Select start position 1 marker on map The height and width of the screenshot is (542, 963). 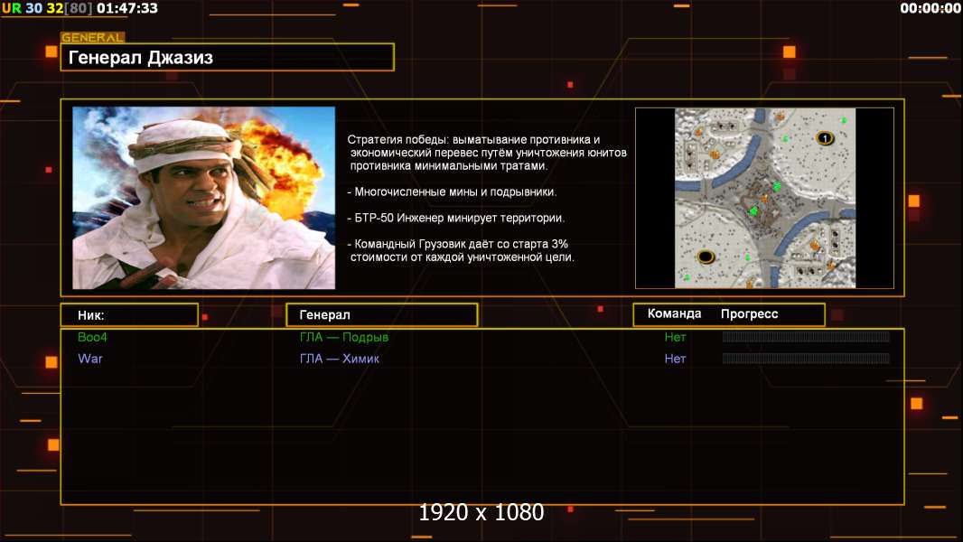coord(824,138)
